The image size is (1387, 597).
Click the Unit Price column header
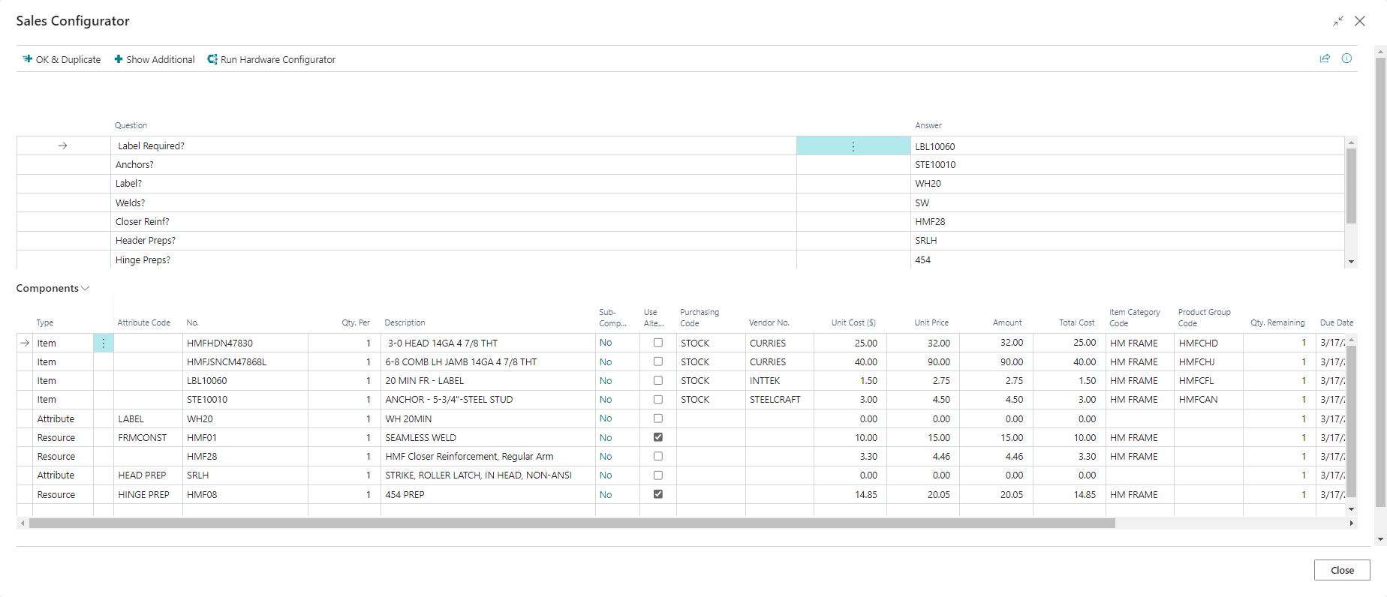click(931, 322)
